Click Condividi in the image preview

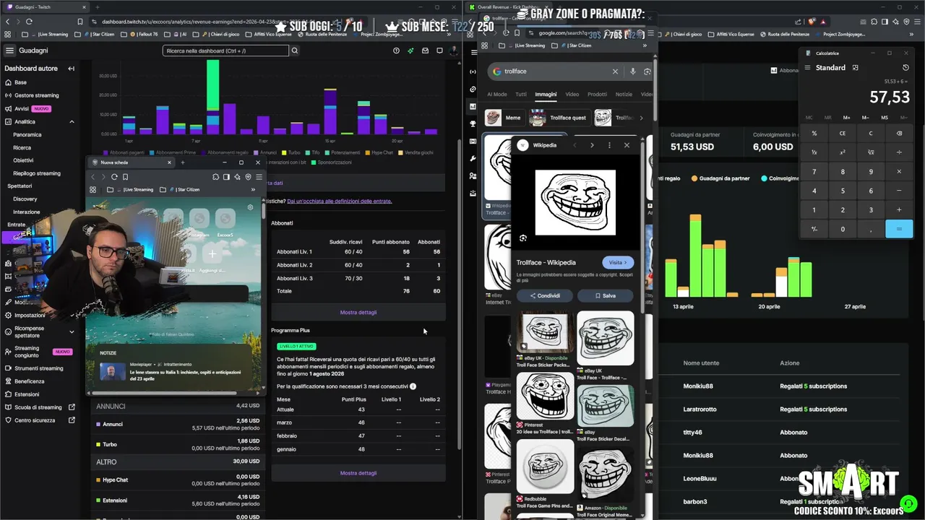[x=545, y=295]
